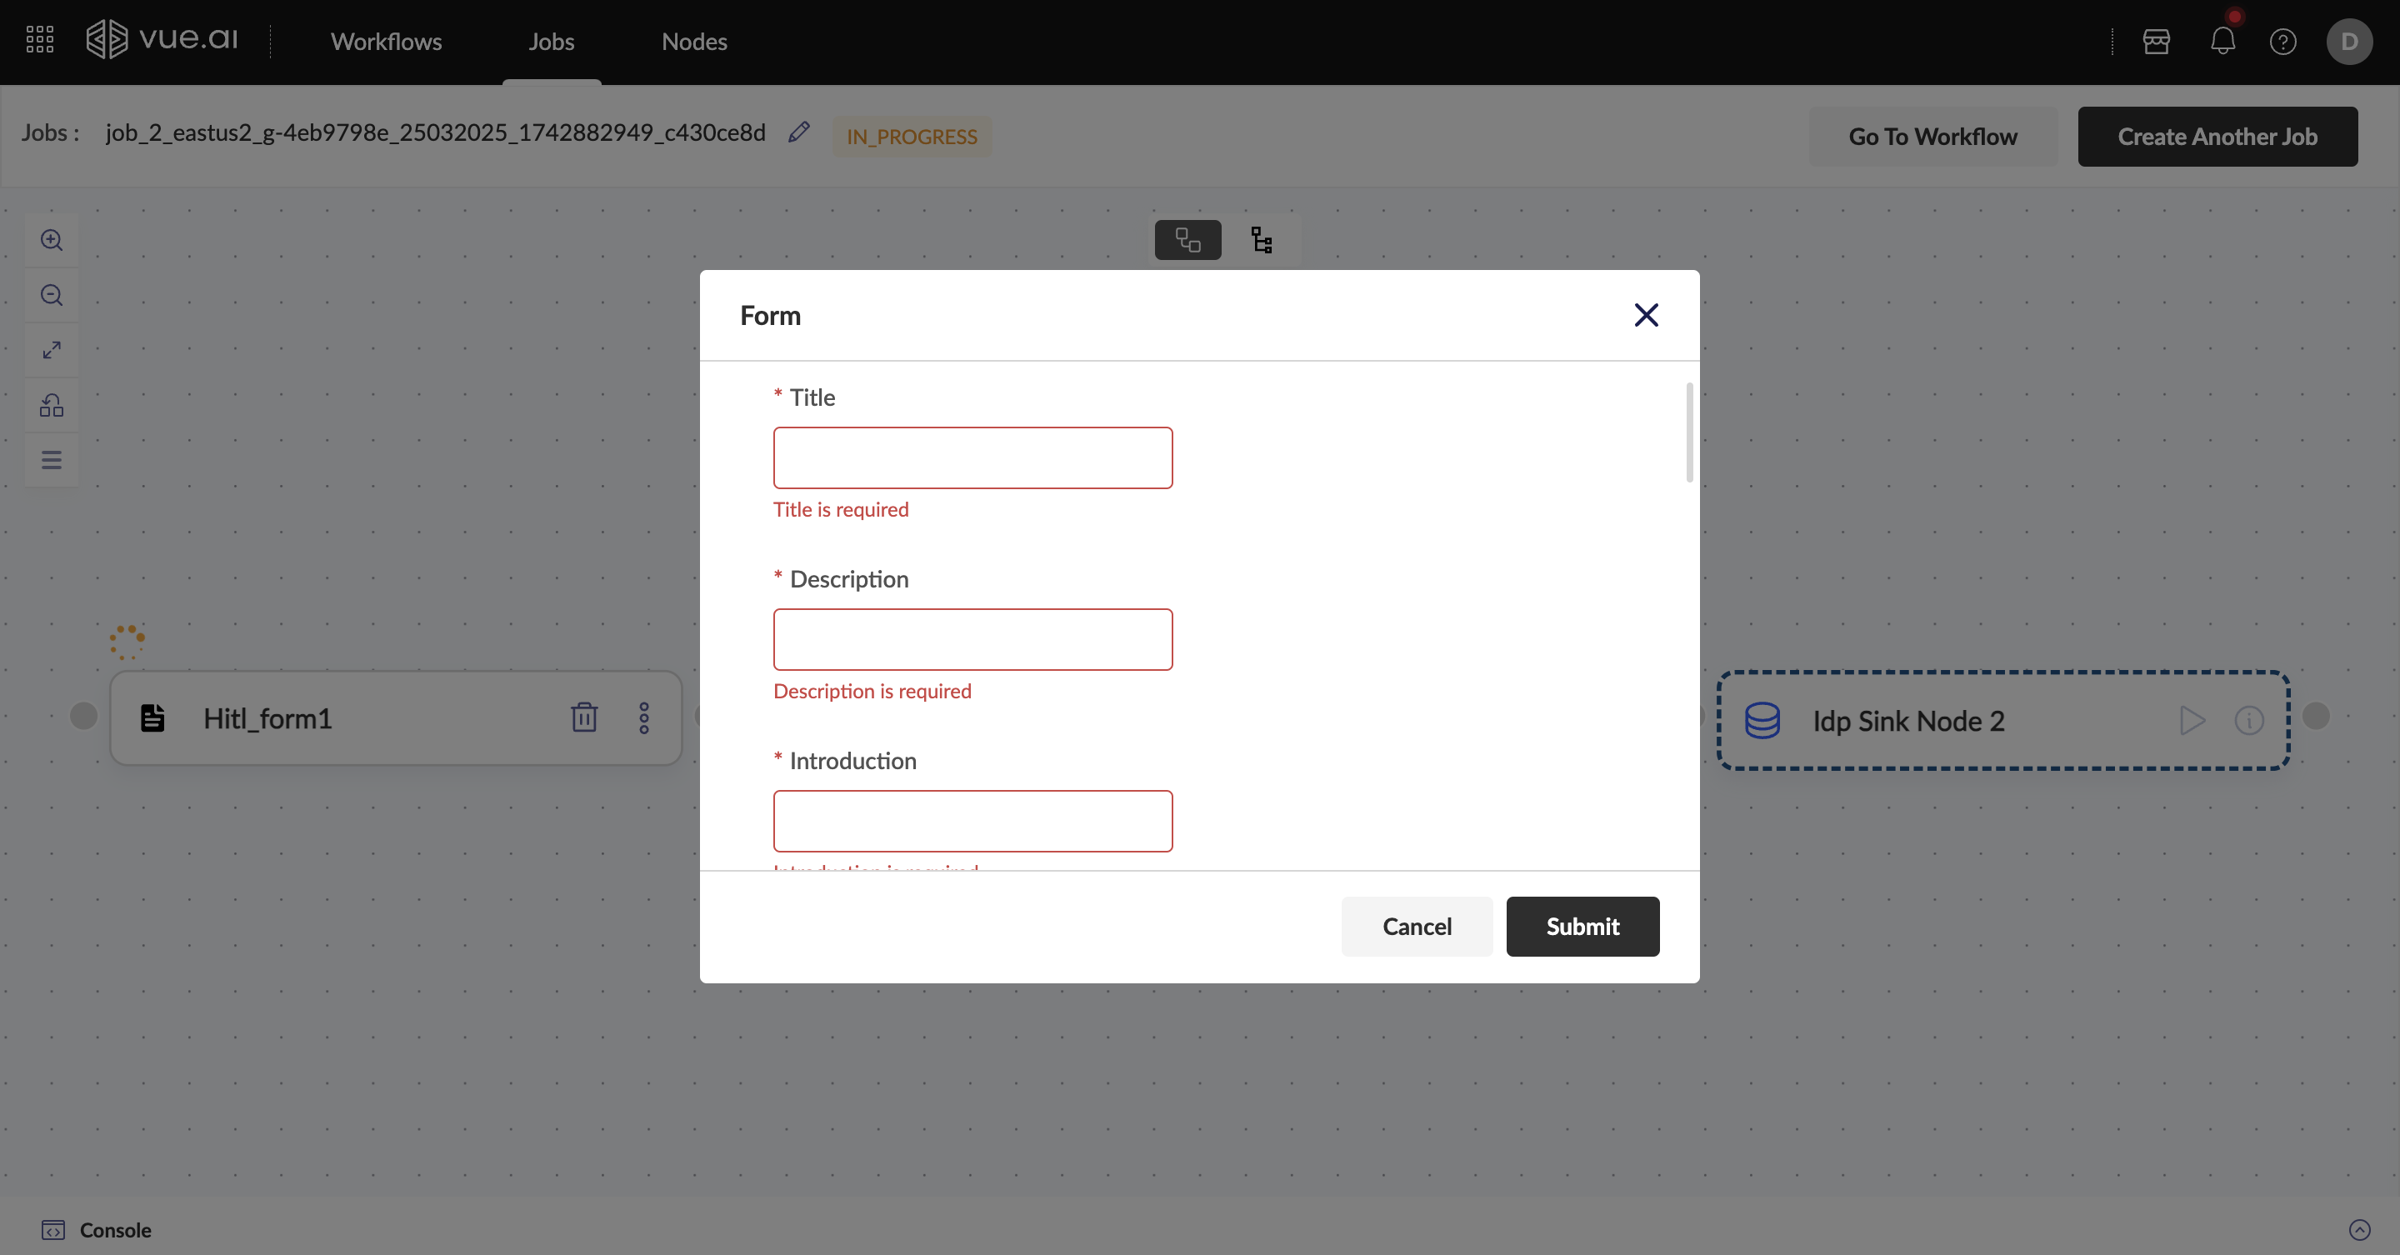The image size is (2400, 1255).
Task: Click the lock canvas layout icon
Action: pyautogui.click(x=51, y=405)
